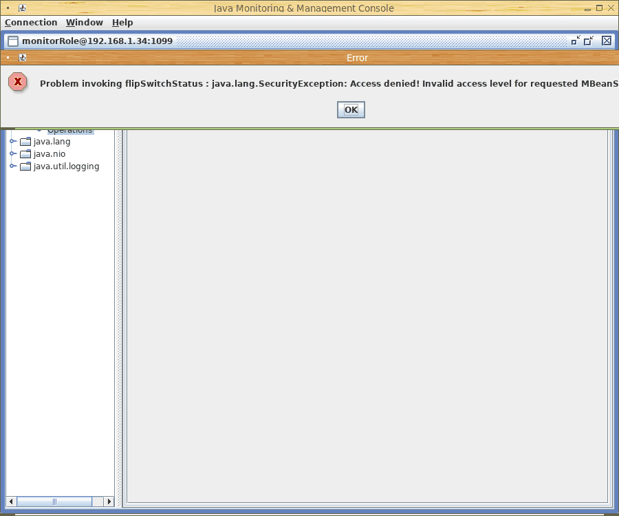Image resolution: width=619 pixels, height=516 pixels.
Task: Click the red error stop icon
Action: click(18, 82)
